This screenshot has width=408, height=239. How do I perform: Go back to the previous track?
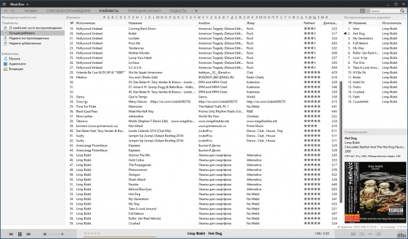(11, 234)
